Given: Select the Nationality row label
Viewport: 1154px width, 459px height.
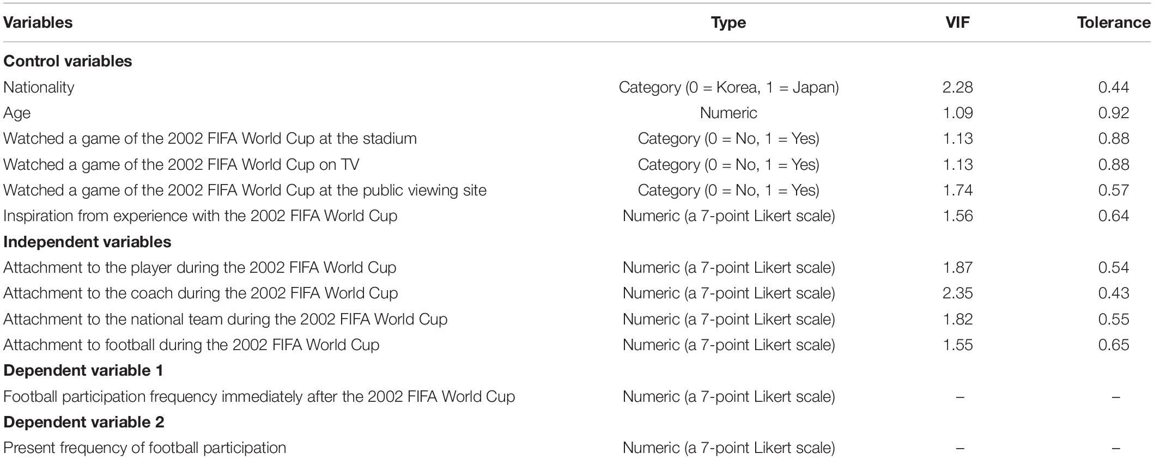Looking at the screenshot, I should [39, 87].
